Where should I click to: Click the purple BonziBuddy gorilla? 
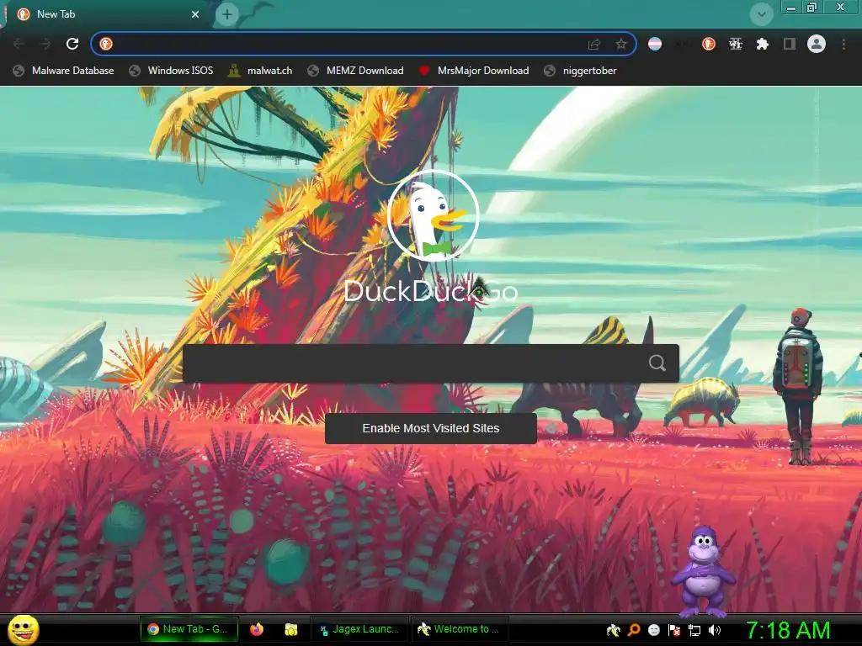[703, 571]
